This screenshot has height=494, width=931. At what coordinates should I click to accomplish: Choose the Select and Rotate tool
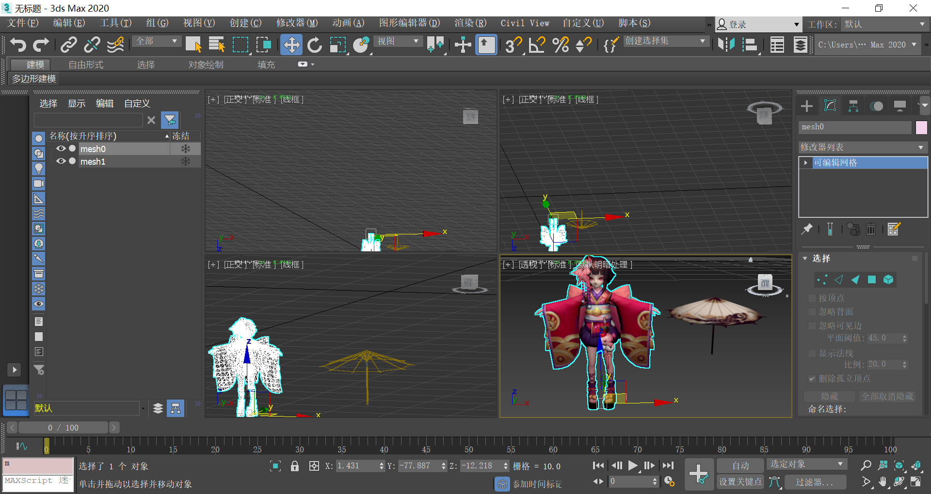click(x=315, y=45)
